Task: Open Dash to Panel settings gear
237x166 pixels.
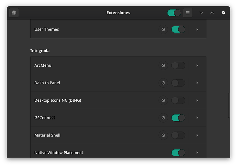Action: click(163, 83)
